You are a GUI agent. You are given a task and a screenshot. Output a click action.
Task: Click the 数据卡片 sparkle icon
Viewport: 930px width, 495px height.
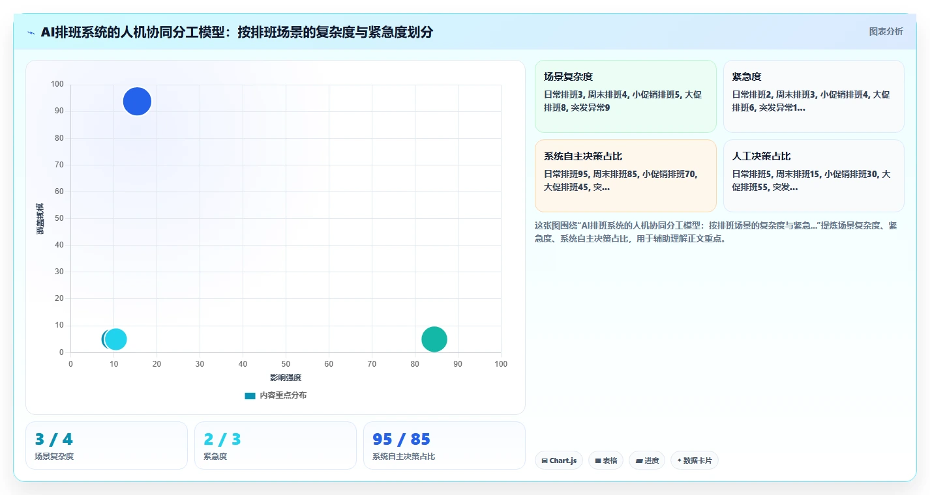[679, 460]
